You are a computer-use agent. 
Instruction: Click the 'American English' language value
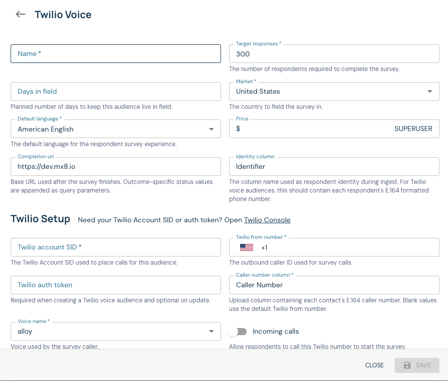[46, 130]
